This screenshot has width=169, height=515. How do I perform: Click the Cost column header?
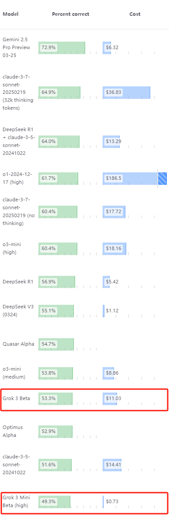tap(135, 14)
